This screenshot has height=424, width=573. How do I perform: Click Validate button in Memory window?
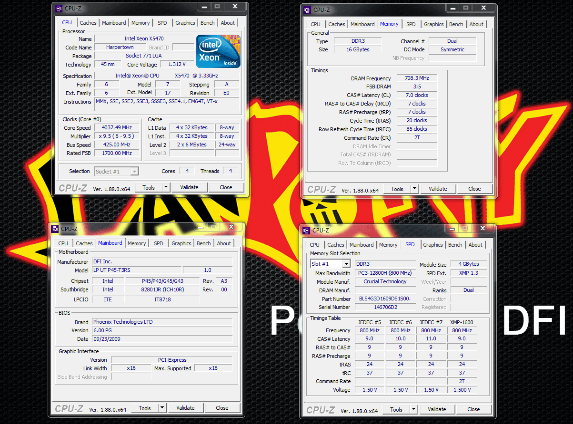(x=438, y=189)
